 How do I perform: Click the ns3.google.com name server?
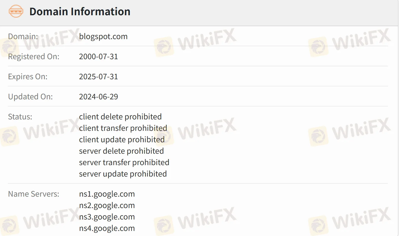[107, 217]
